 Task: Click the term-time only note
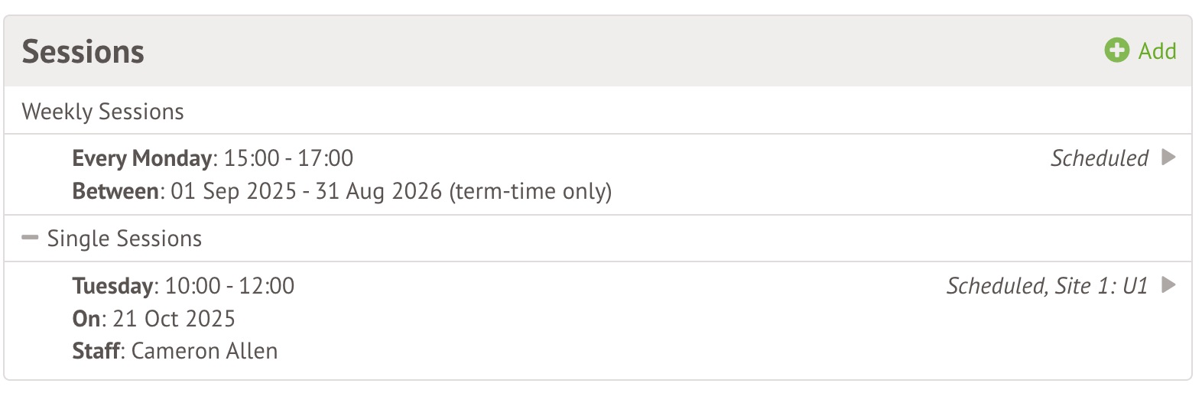[x=530, y=191]
